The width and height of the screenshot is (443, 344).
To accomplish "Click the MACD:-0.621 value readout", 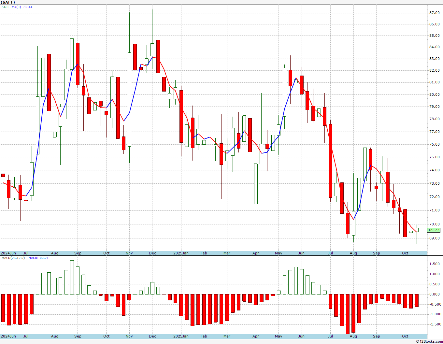I will click(38, 258).
